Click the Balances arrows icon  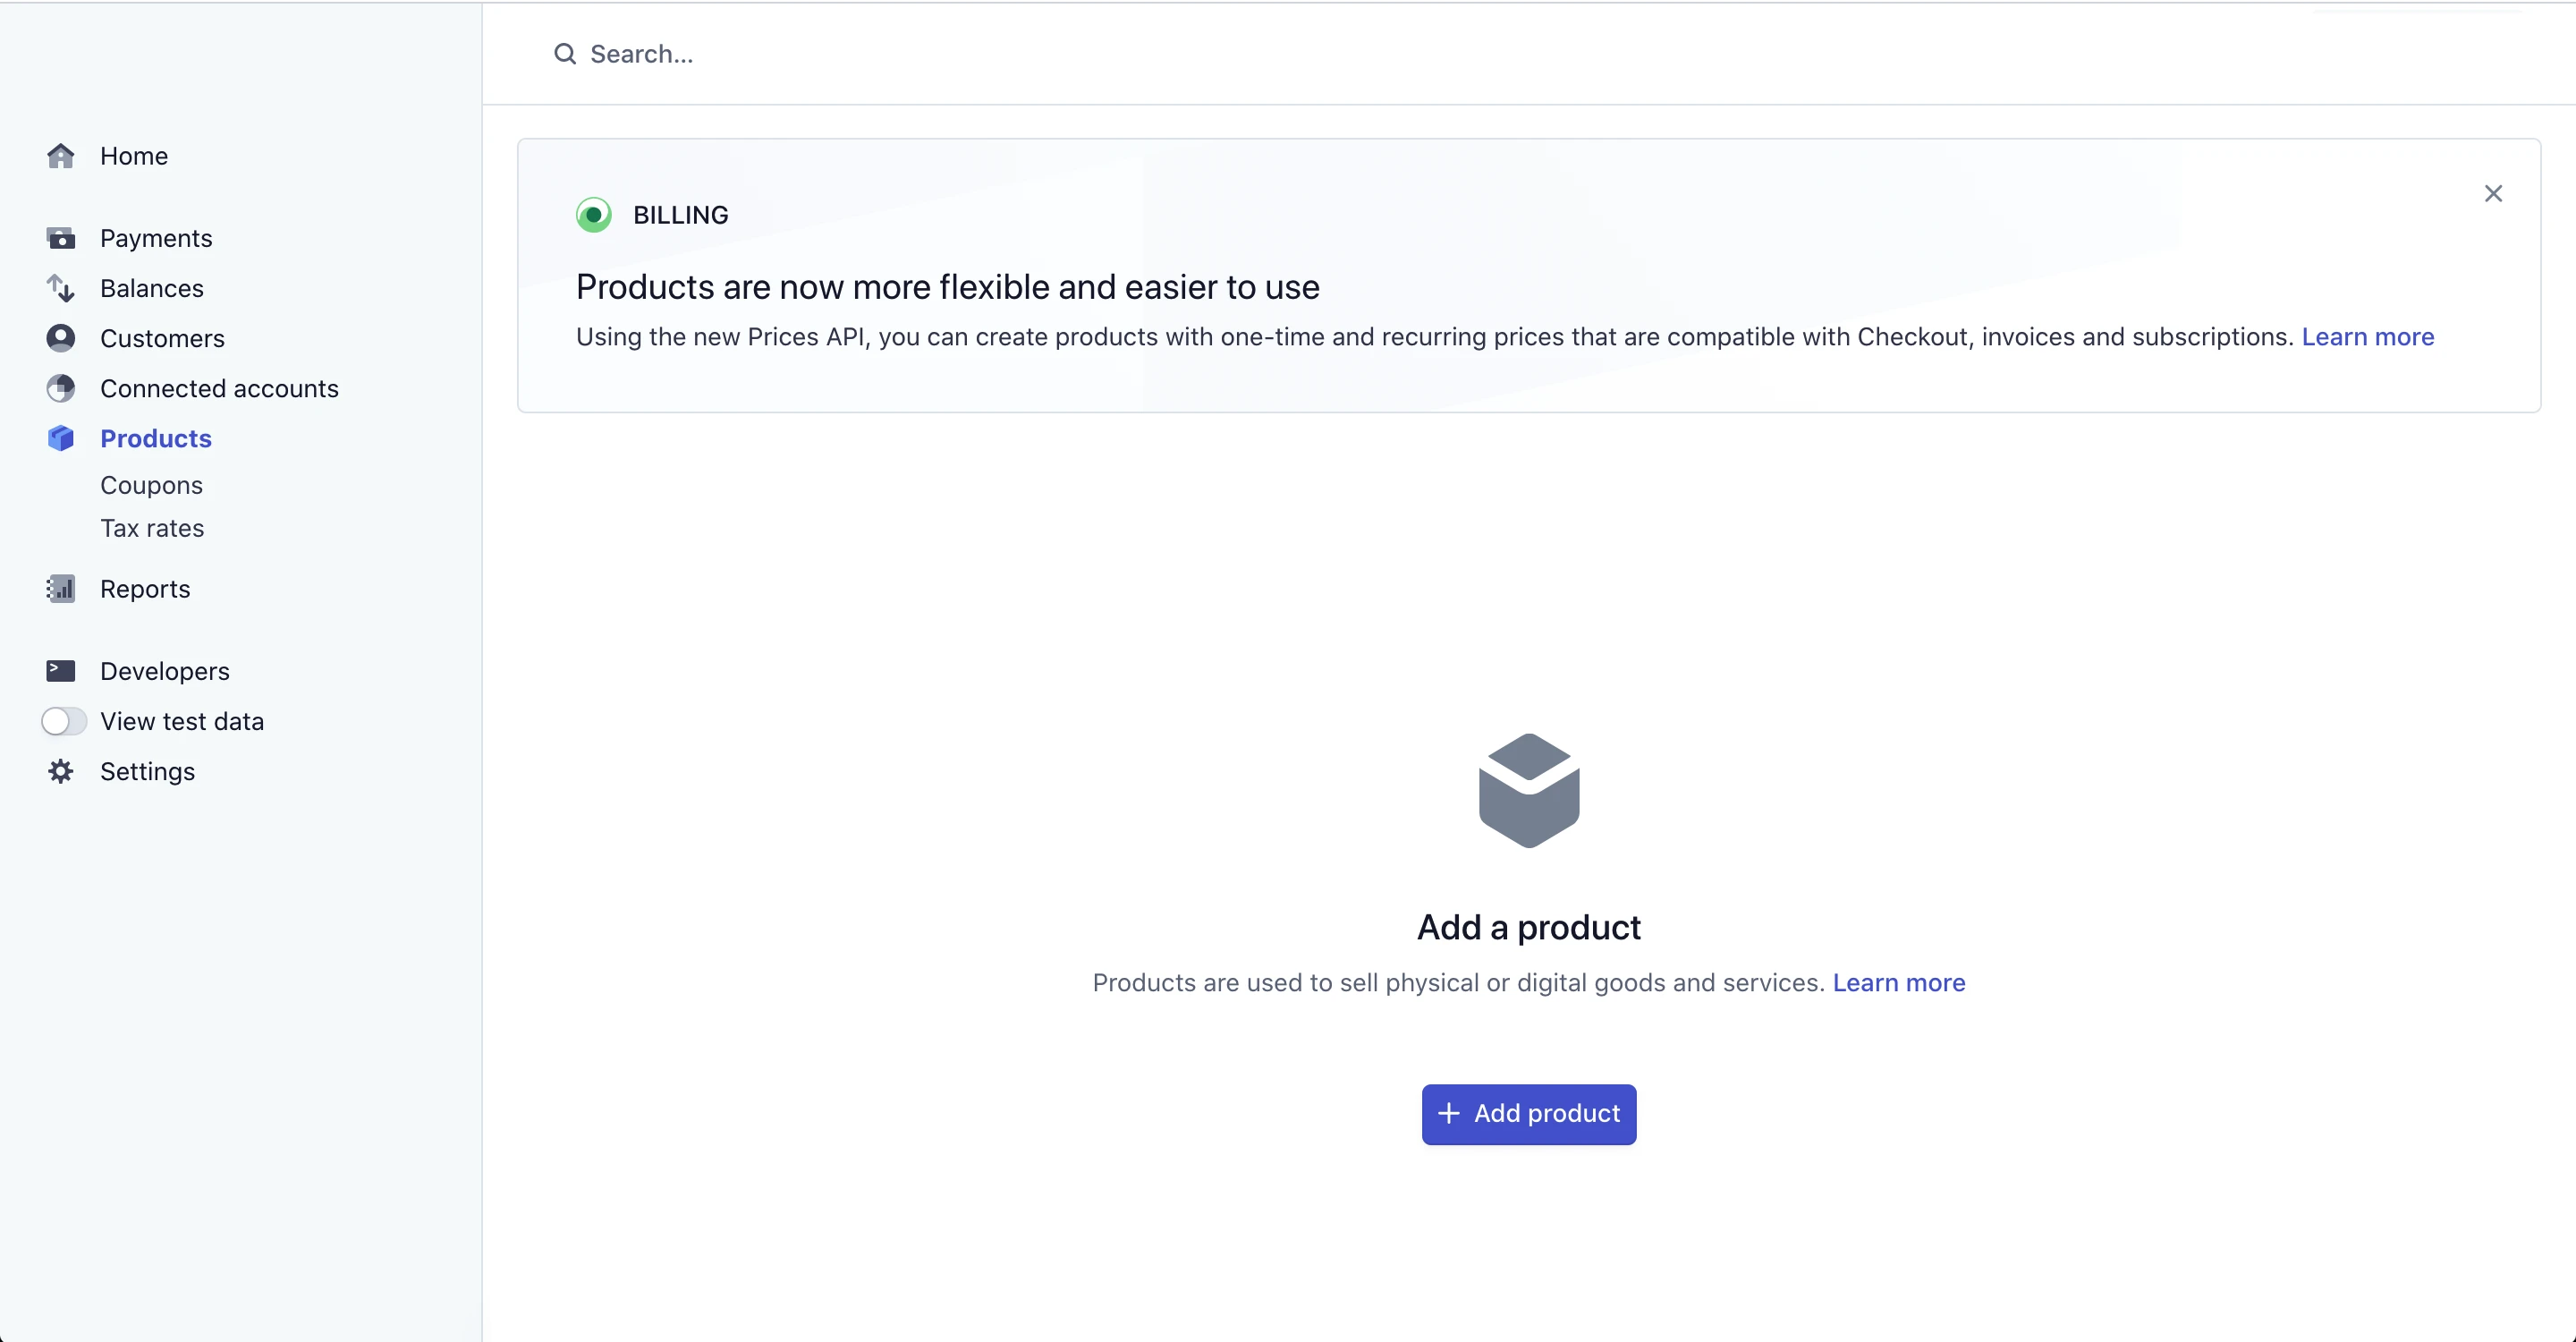61,288
